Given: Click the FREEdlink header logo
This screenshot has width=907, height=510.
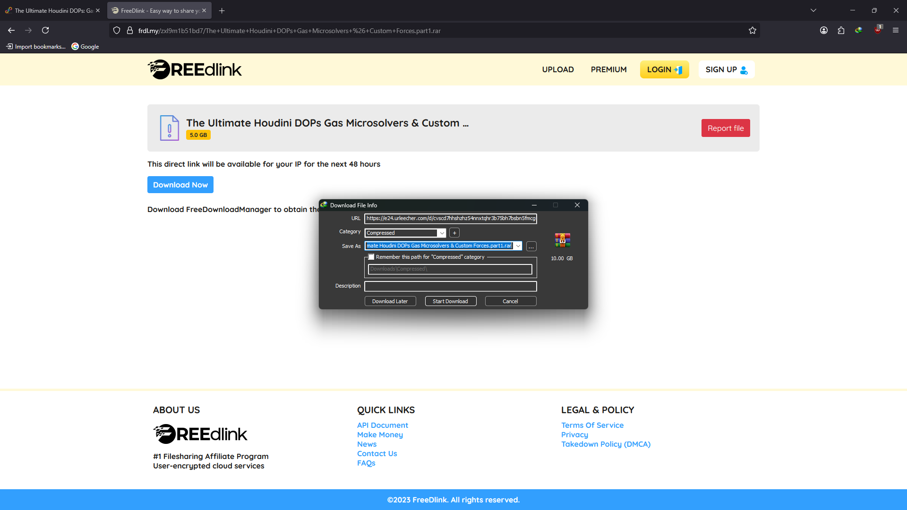Looking at the screenshot, I should pos(195,69).
